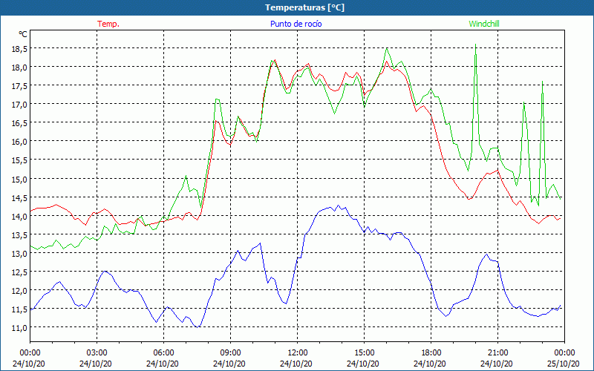The height and width of the screenshot is (371, 594).
Task: Click the 17,0 y-axis label
Action: tap(20, 105)
